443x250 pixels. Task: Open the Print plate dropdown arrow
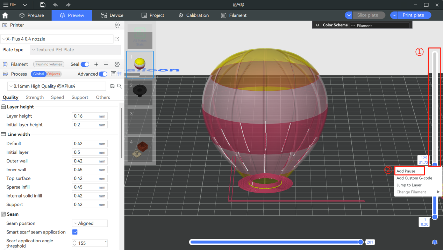tap(394, 15)
